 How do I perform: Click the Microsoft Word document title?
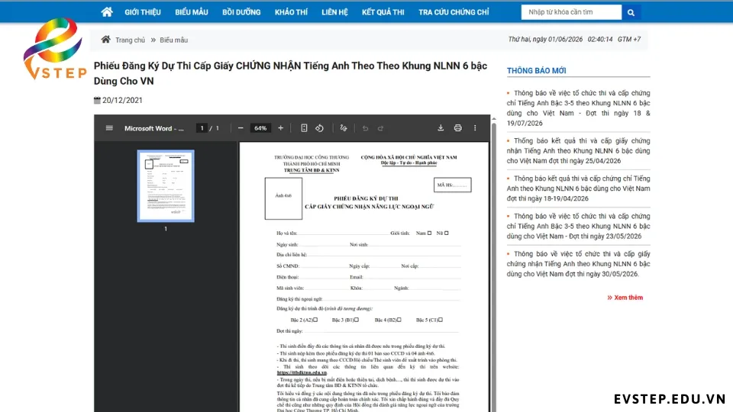pyautogui.click(x=153, y=128)
